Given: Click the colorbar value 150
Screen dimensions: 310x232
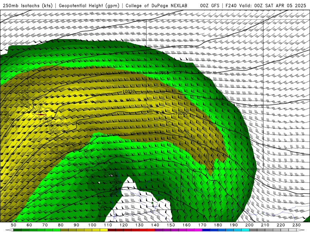Looking at the screenshot, I should click(x=171, y=225).
